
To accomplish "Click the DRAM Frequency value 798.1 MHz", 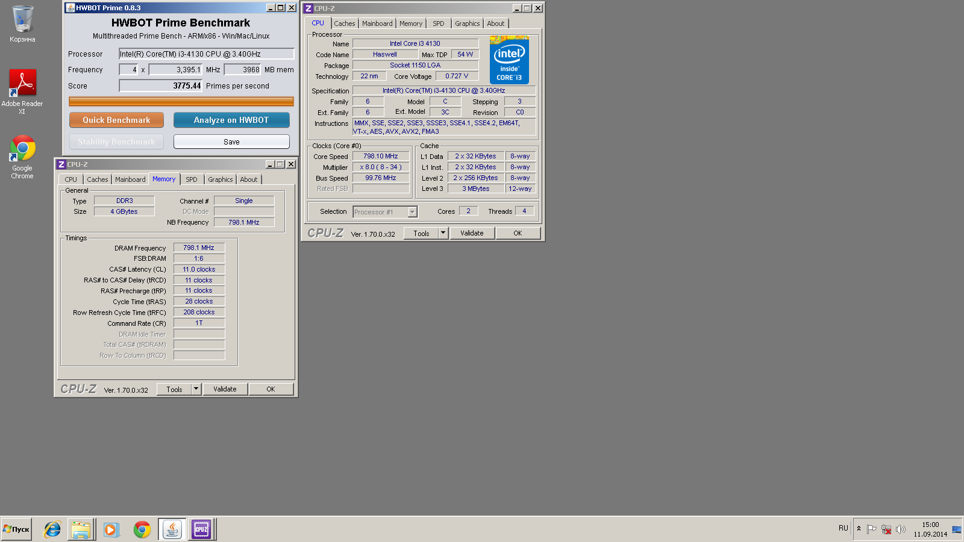I will tap(199, 248).
